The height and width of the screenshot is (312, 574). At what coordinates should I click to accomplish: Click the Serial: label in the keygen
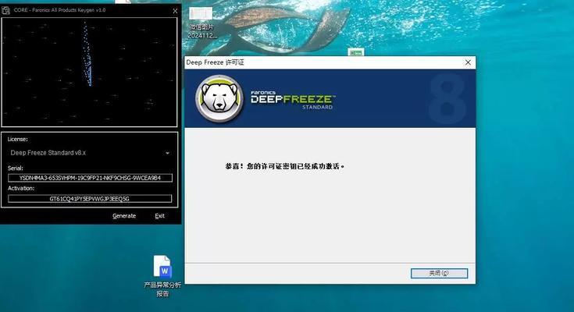click(x=16, y=168)
